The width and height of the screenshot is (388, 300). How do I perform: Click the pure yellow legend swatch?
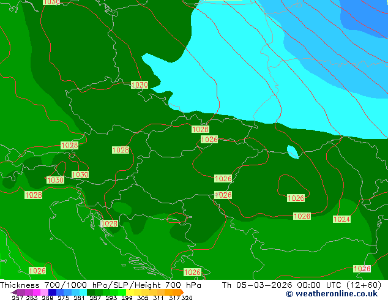(130, 292)
